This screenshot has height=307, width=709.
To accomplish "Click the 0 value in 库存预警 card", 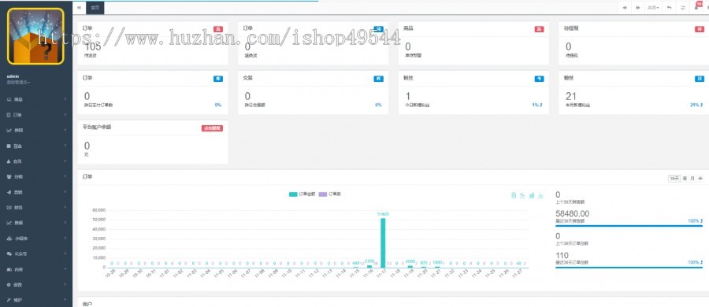I will pyautogui.click(x=408, y=46).
